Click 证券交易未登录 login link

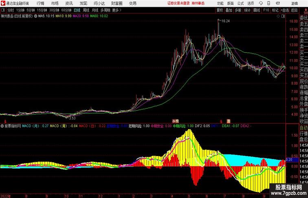[178, 3]
